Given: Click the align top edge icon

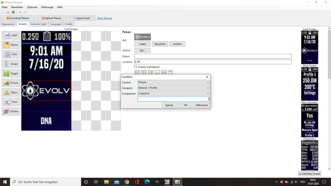Looking at the screenshot, I should coord(170,72).
